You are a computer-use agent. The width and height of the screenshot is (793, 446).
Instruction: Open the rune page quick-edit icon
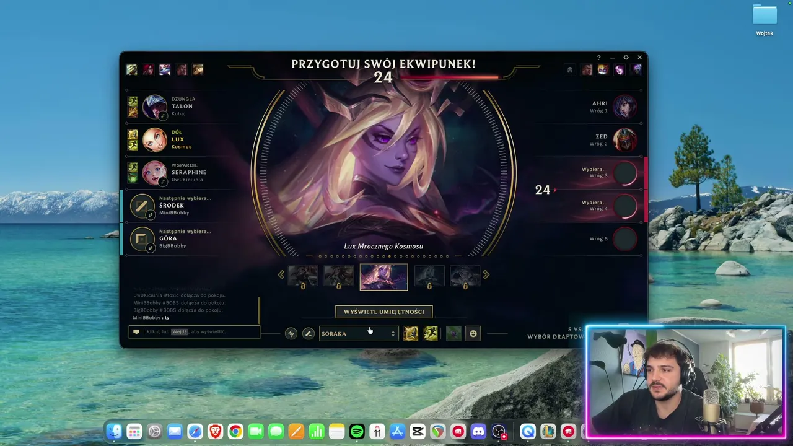[291, 333]
